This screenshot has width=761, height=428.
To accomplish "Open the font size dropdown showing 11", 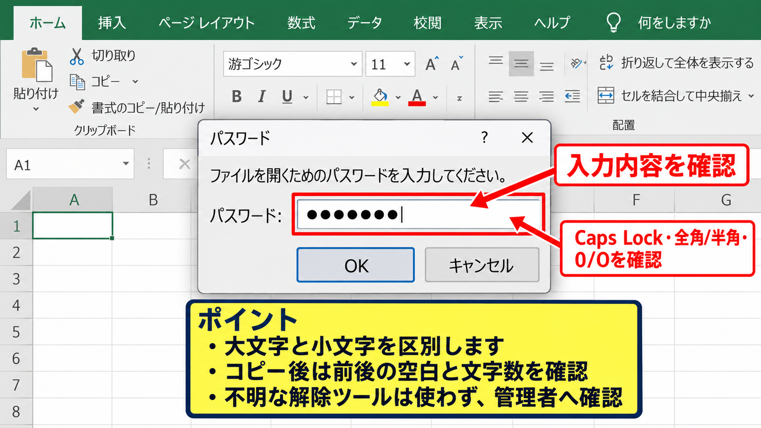I will [407, 64].
